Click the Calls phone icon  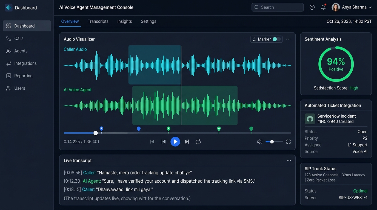coord(9,39)
